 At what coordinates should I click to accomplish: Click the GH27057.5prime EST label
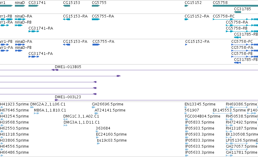click(242, 146)
